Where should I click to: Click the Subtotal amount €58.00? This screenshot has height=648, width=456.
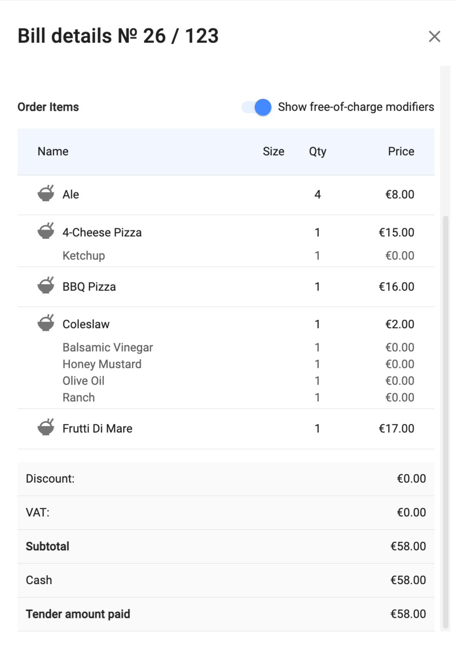pos(408,546)
